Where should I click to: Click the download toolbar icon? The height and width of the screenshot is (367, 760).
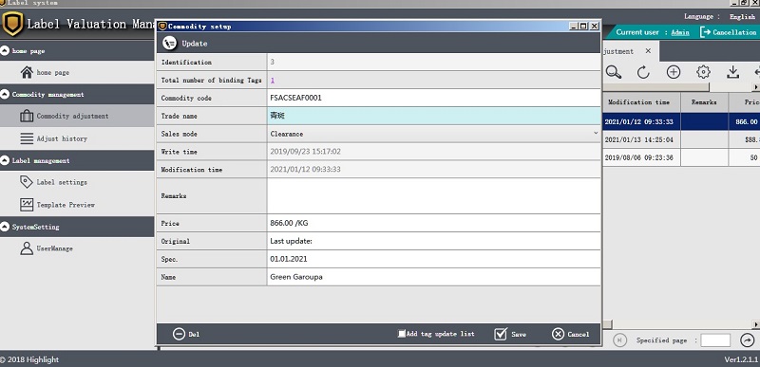(x=732, y=72)
